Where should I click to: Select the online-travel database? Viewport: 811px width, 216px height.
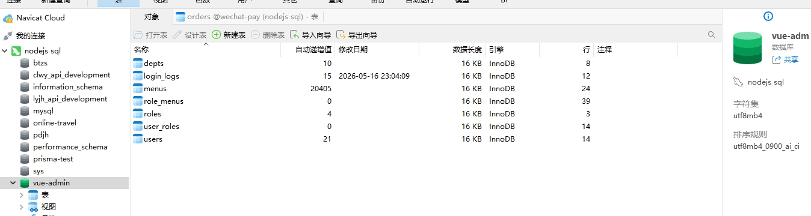click(x=55, y=123)
